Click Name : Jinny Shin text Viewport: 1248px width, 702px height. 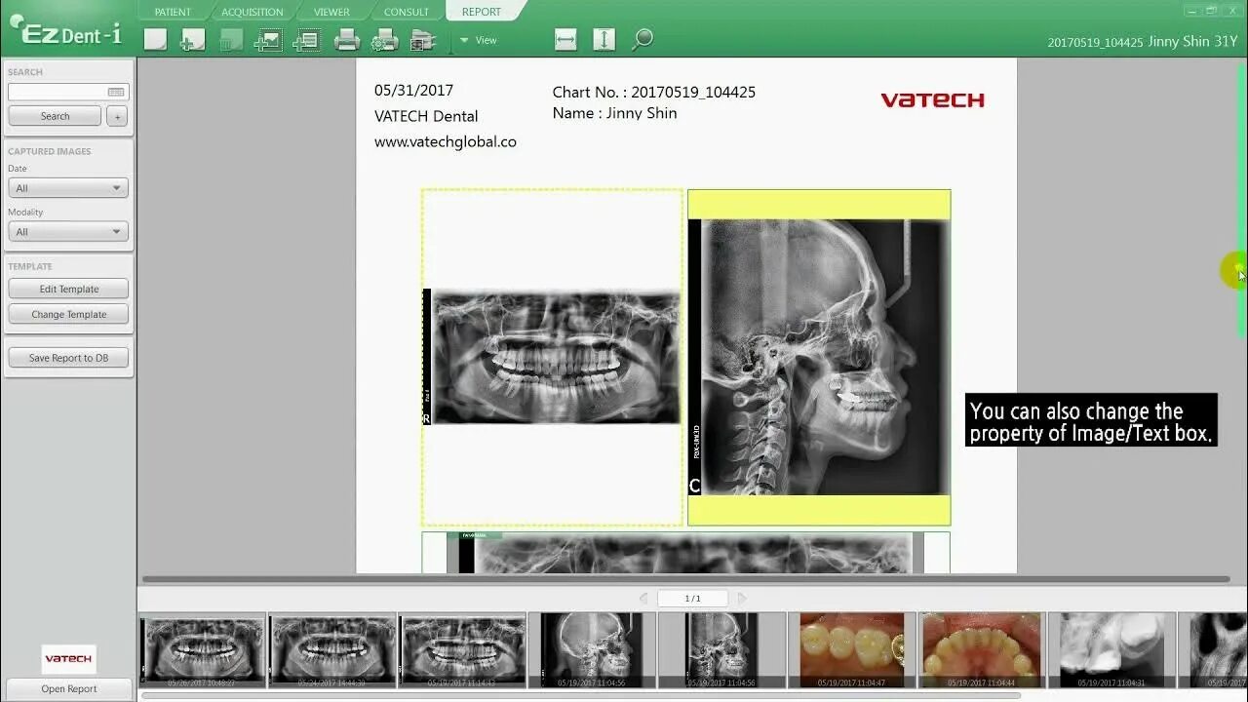[614, 113]
